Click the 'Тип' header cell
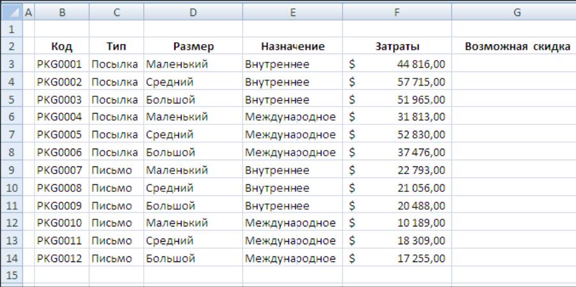The image size is (576, 287). click(116, 46)
